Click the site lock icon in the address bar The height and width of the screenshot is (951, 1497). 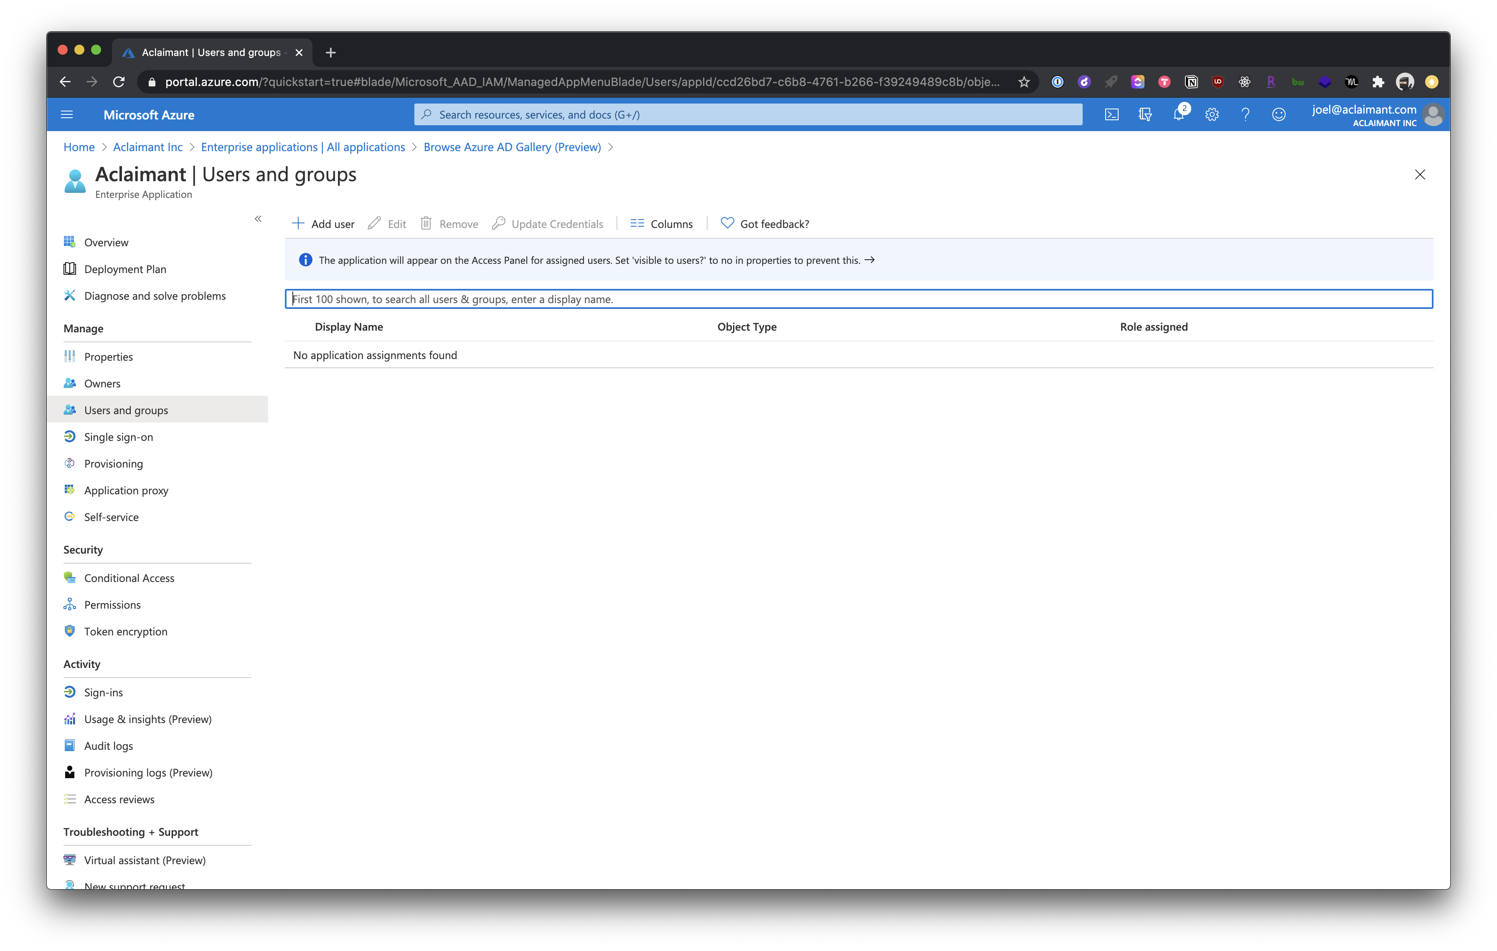[x=152, y=81]
